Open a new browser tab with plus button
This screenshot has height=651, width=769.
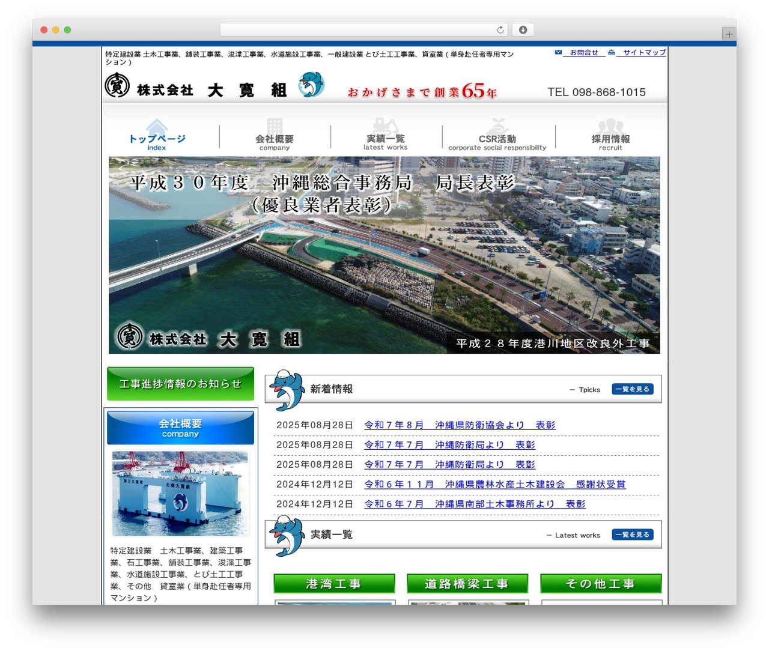tap(729, 34)
